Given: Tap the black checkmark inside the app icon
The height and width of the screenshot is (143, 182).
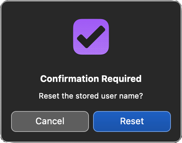Looking at the screenshot, I should point(91,37).
